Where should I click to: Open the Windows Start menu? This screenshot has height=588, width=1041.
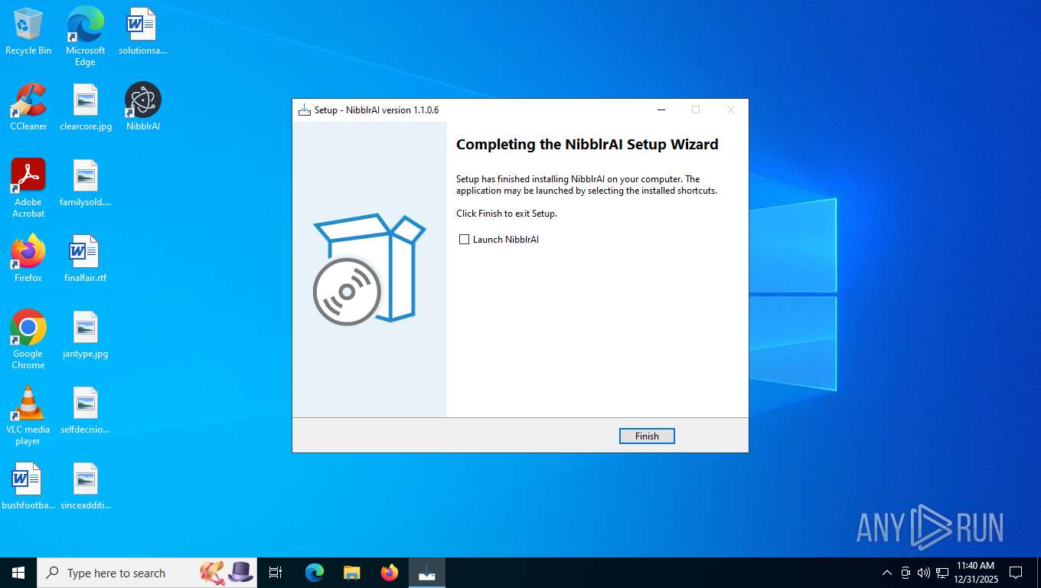pos(18,573)
